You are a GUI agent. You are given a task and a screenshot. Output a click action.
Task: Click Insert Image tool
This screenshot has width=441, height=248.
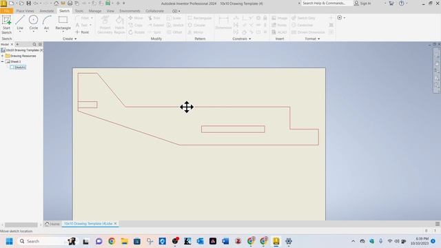tap(280, 18)
